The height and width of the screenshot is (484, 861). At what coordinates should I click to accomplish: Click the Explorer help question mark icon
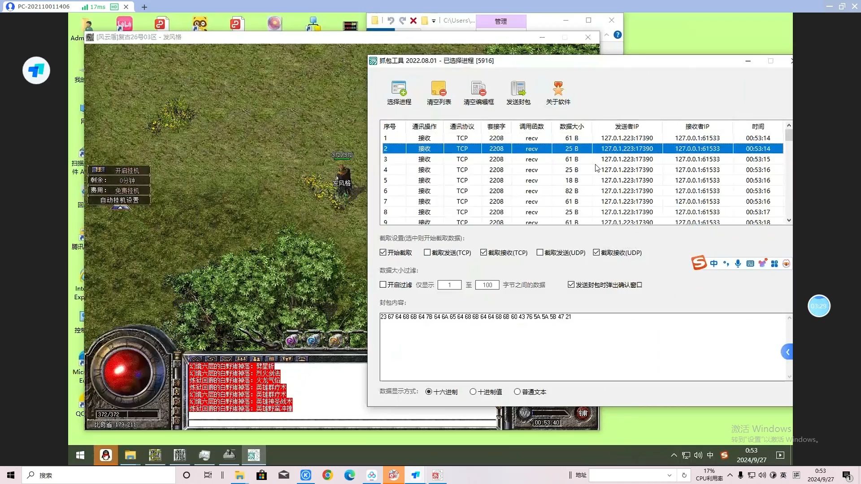pos(617,35)
